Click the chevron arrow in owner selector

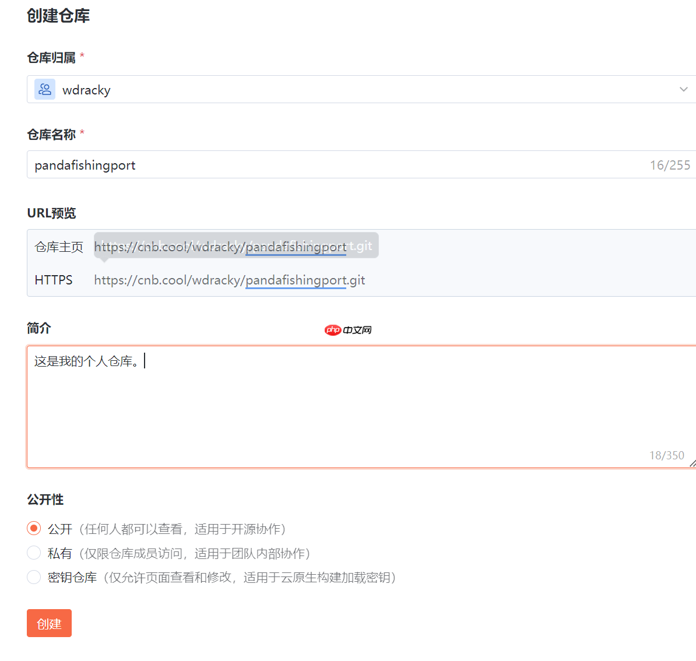(x=683, y=89)
